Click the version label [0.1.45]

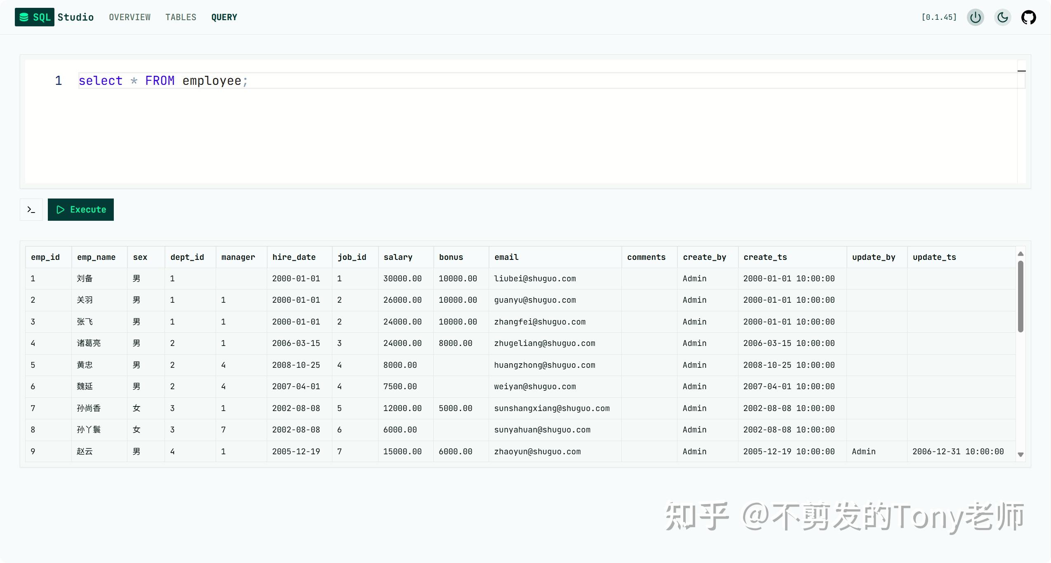point(939,17)
